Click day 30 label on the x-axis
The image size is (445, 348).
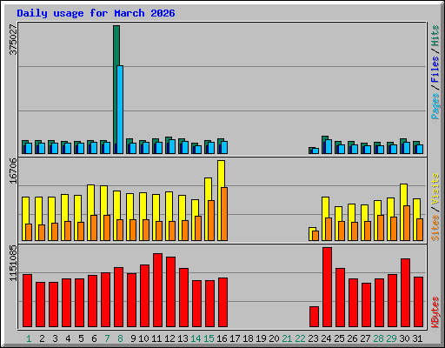point(404,338)
